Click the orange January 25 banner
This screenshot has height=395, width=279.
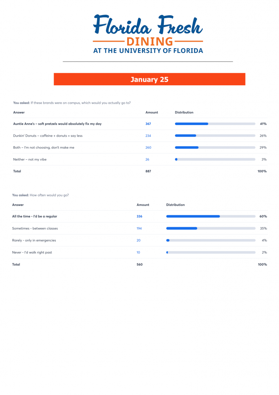(x=150, y=79)
